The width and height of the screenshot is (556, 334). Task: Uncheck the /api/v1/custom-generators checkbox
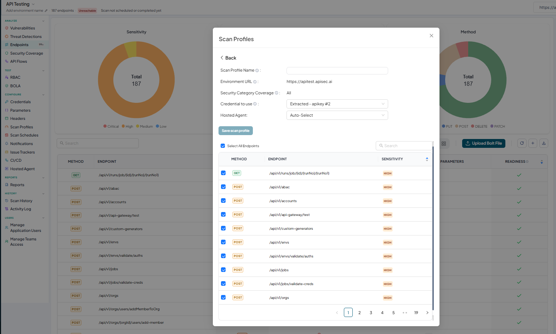point(223,228)
